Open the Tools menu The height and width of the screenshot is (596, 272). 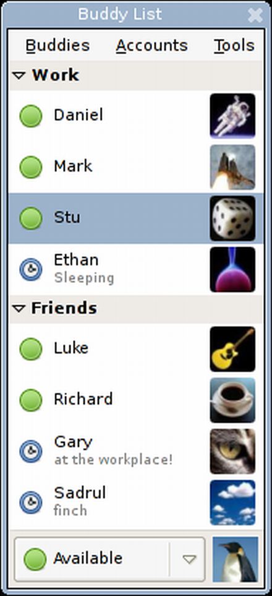[x=234, y=46]
